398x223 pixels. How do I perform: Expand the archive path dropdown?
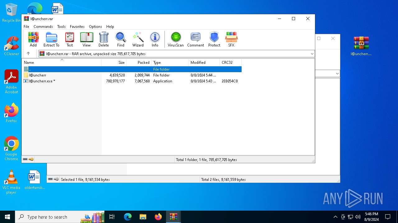point(312,54)
